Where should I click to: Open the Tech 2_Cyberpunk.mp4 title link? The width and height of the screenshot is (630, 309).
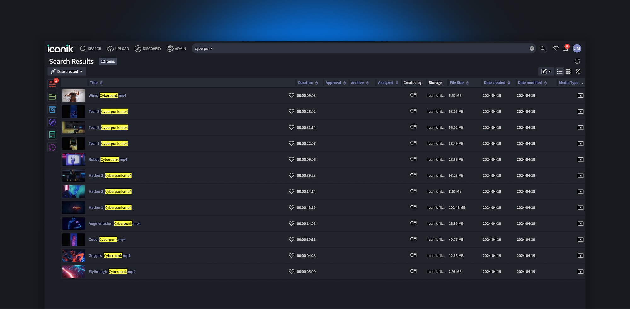[108, 127]
